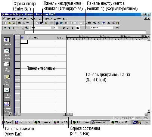Insert a hyperlink with the globe-link icon
The image size is (152, 137).
(x=57, y=23)
